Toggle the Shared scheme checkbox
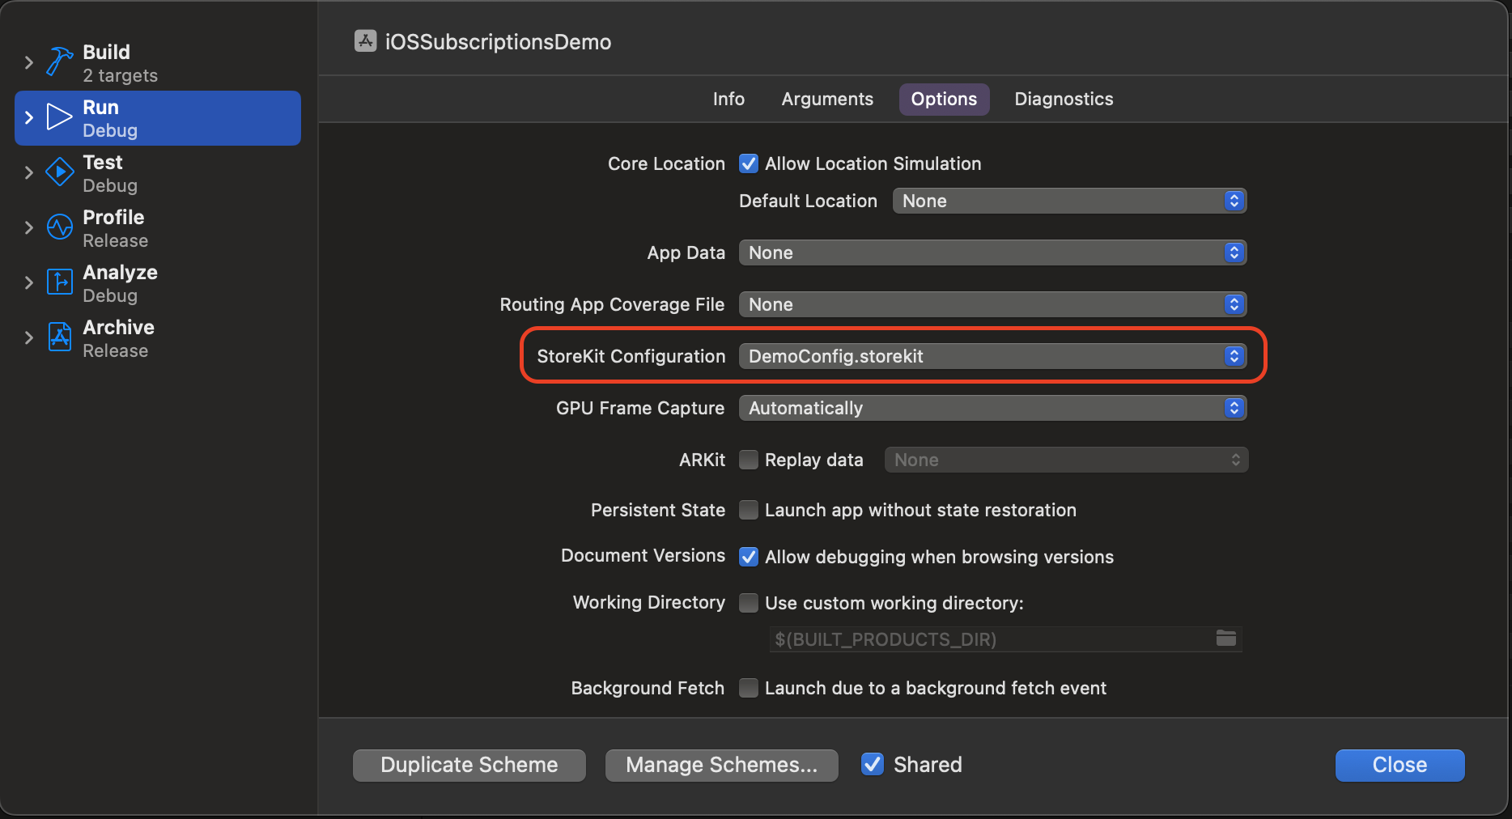This screenshot has width=1512, height=819. click(x=872, y=765)
